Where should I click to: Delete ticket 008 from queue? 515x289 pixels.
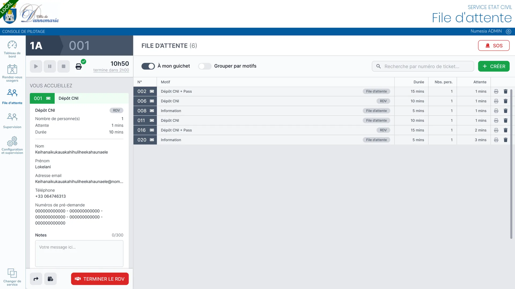click(x=506, y=111)
